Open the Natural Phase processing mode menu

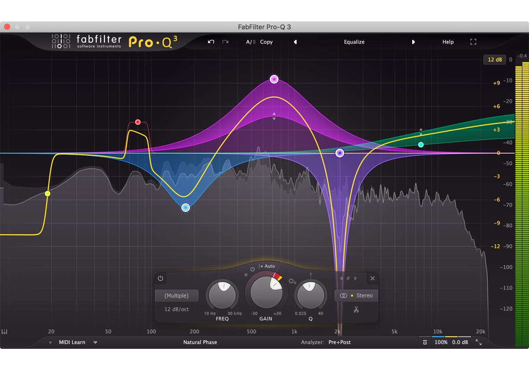200,342
